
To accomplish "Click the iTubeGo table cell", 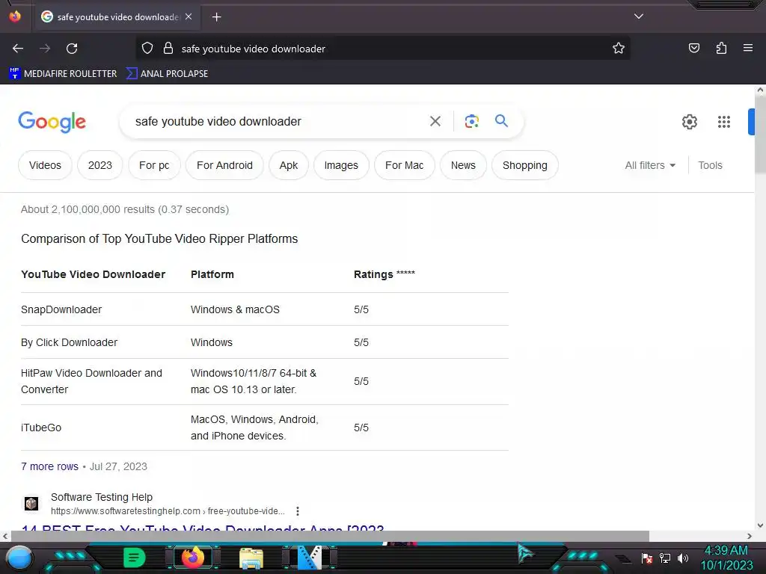I will tap(41, 428).
